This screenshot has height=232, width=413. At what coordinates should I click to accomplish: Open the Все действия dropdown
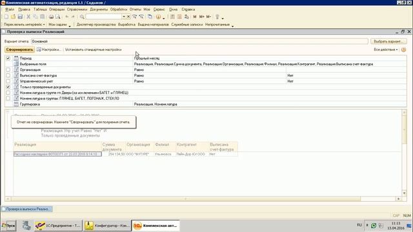(386, 50)
